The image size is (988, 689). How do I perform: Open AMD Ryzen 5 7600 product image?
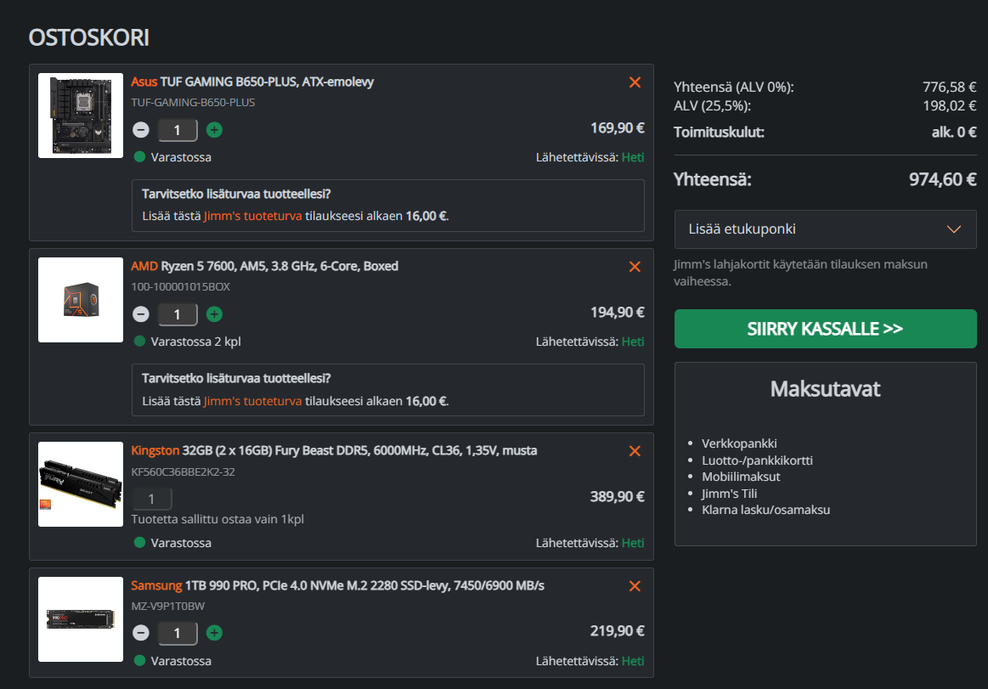[x=81, y=299]
